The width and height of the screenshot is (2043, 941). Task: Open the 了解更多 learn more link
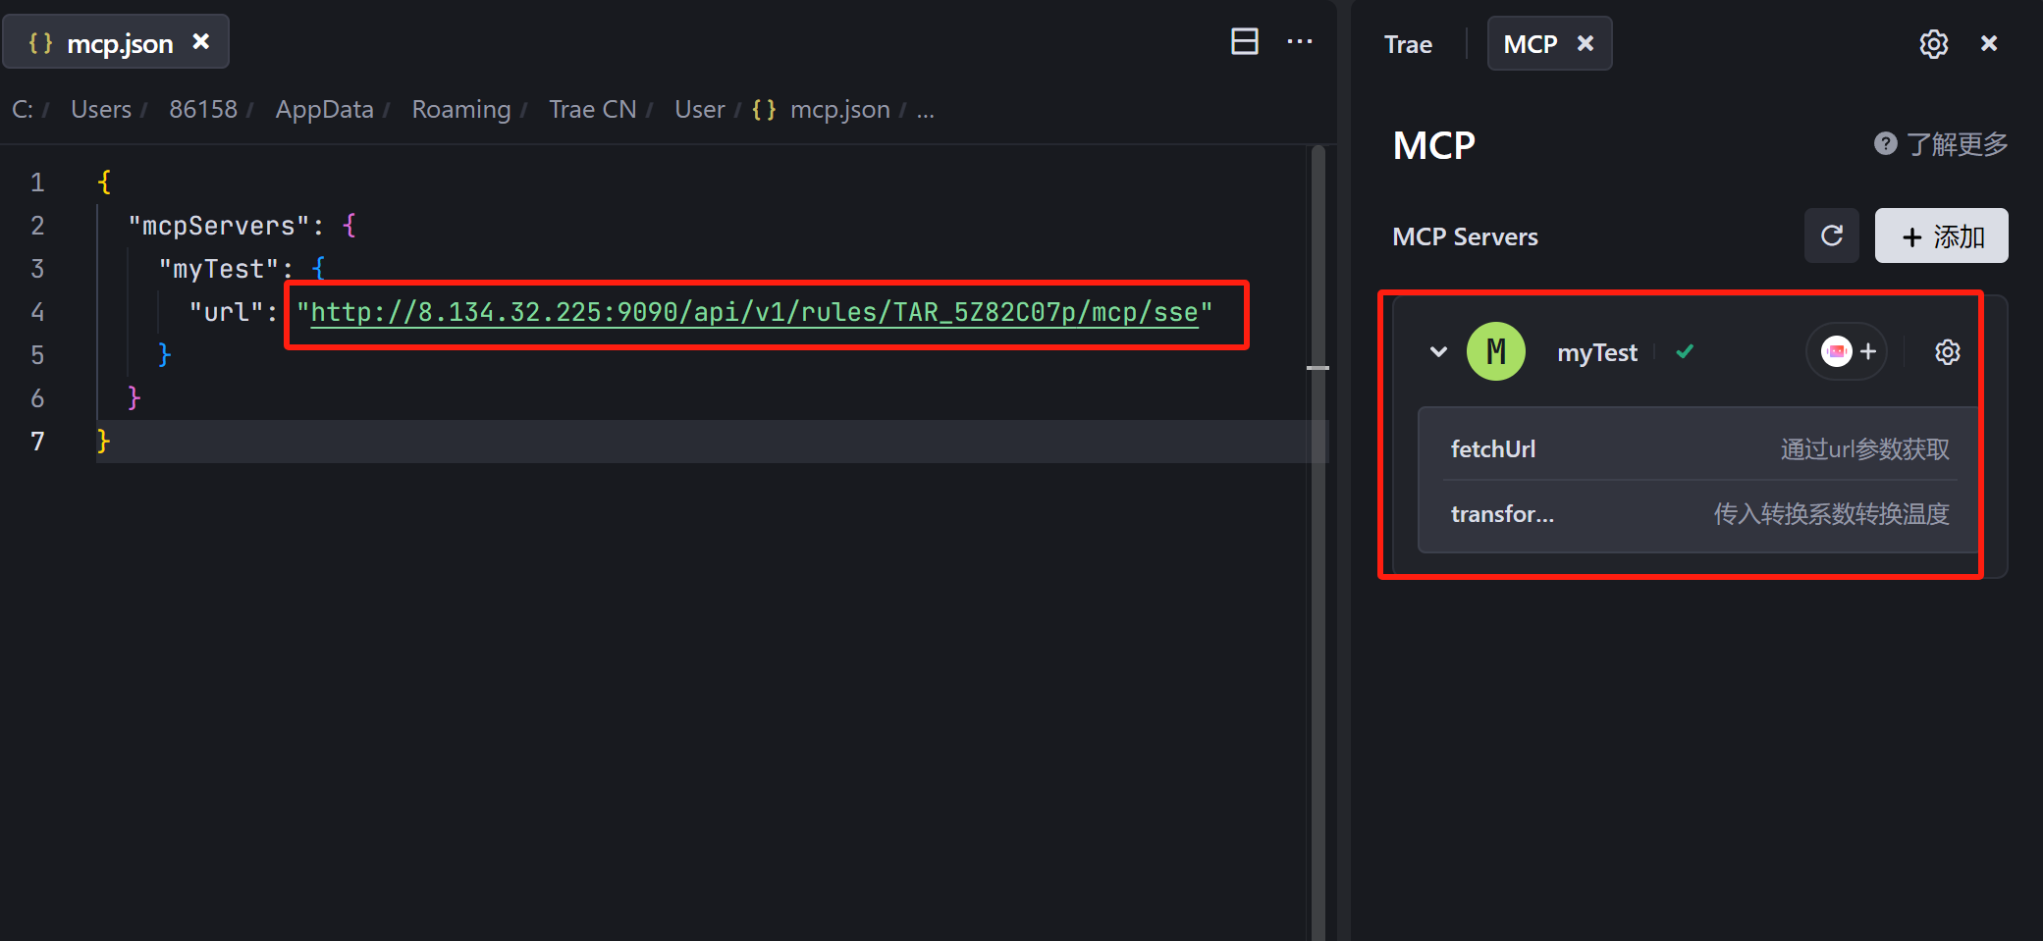point(1957,144)
